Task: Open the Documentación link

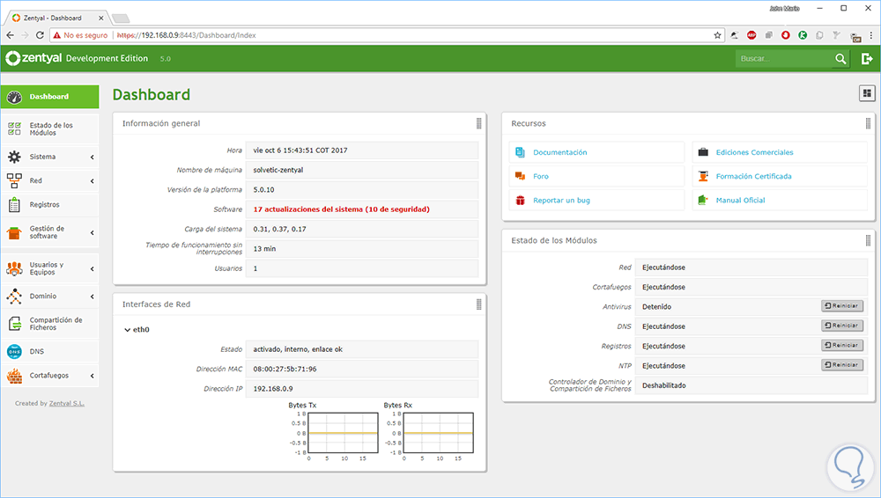Action: click(559, 152)
